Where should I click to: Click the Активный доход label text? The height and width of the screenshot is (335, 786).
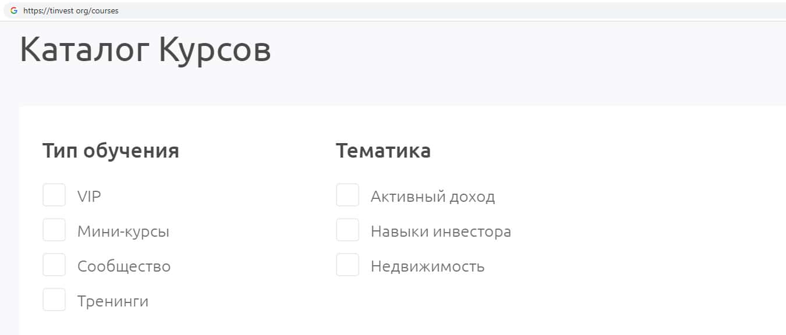point(433,197)
